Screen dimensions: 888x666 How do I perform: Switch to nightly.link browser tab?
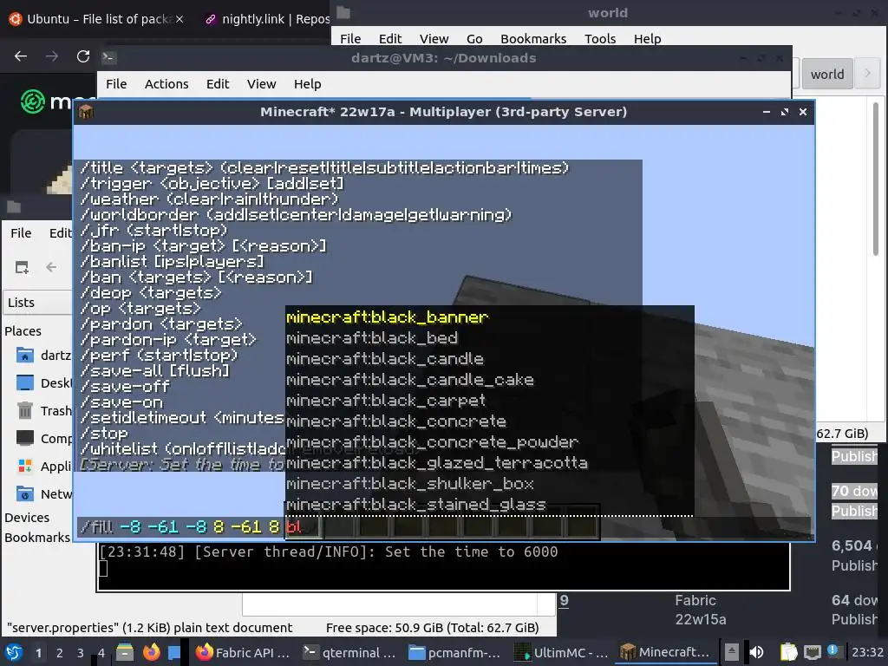pos(266,19)
